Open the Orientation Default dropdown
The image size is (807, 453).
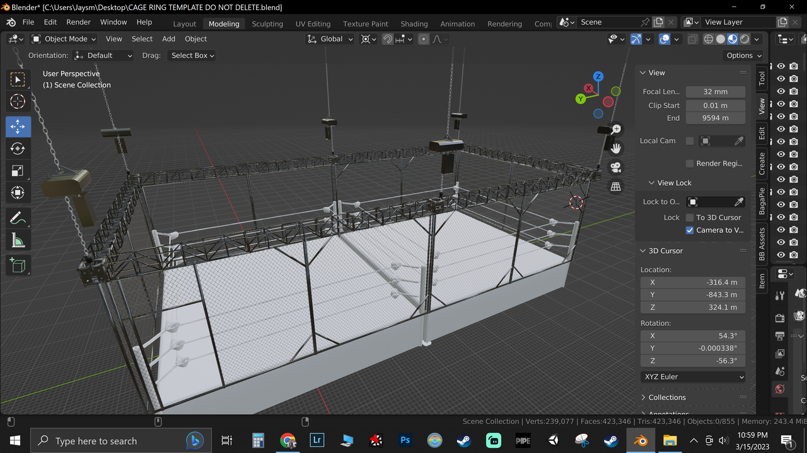coord(103,55)
